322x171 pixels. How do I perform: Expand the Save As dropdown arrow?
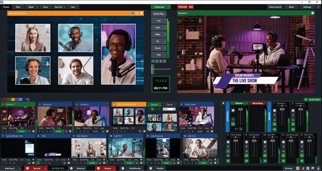click(x=65, y=7)
